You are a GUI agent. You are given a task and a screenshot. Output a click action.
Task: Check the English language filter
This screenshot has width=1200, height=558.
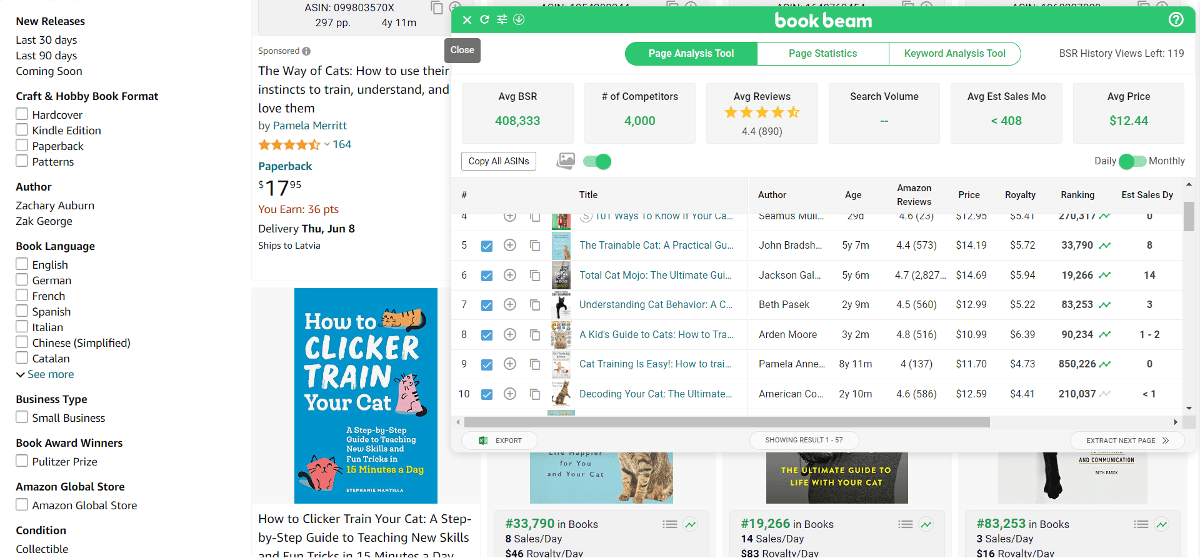point(22,264)
